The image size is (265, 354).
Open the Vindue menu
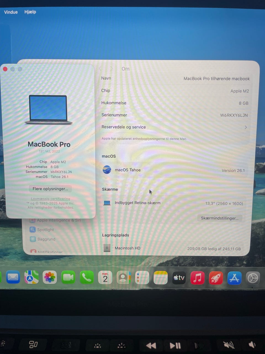[x=11, y=12]
